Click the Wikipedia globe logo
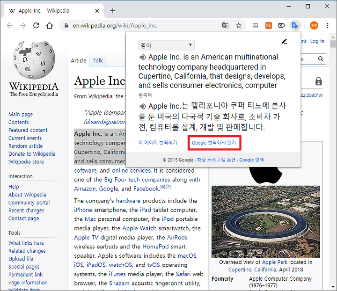Viewport: 337px width, 291px height. [x=34, y=60]
